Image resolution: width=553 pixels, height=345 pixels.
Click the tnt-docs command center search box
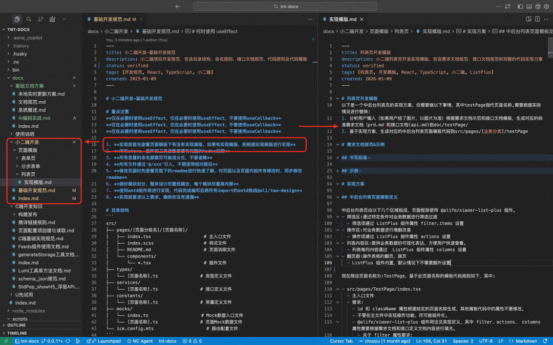point(285,6)
